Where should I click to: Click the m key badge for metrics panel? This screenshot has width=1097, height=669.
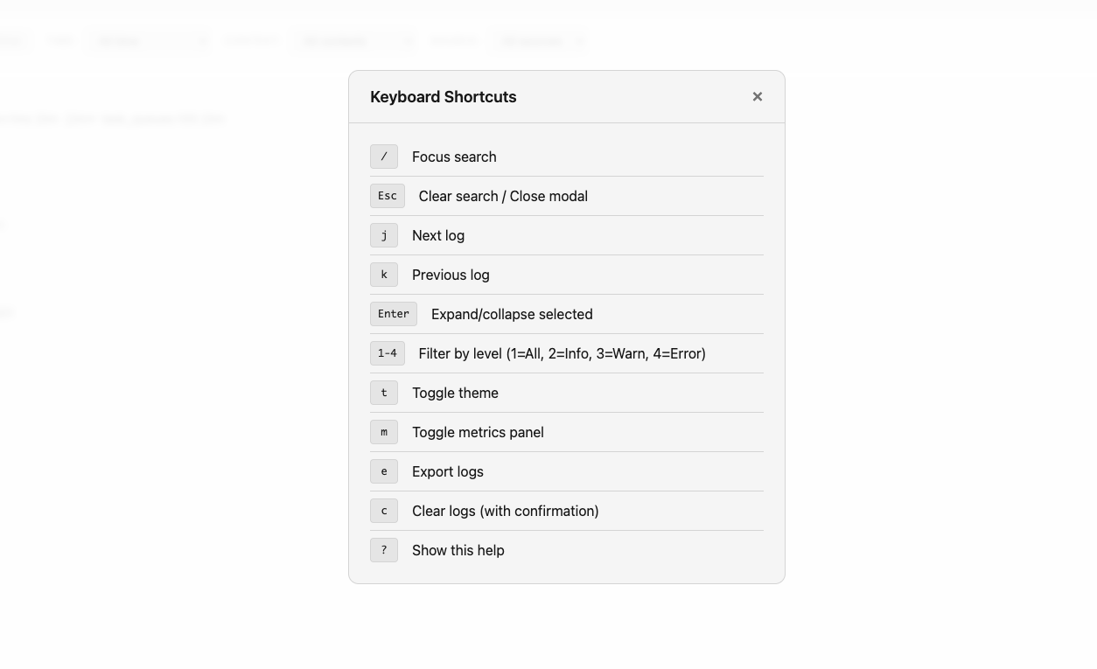[x=384, y=432]
